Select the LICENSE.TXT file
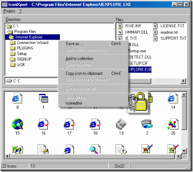This screenshot has height=172, width=193. [x=169, y=26]
